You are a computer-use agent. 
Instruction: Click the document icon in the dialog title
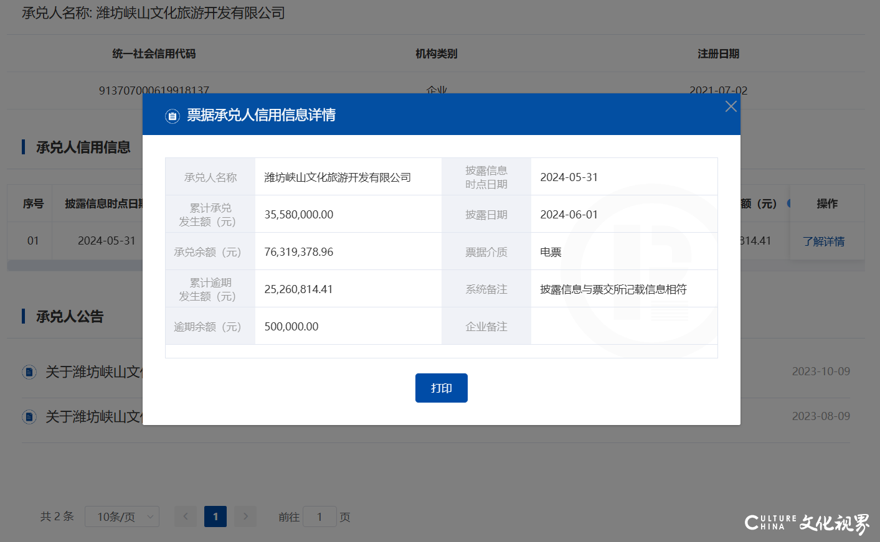pos(173,116)
